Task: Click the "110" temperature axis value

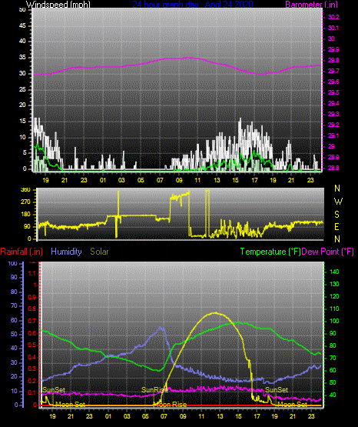Action: (334, 309)
